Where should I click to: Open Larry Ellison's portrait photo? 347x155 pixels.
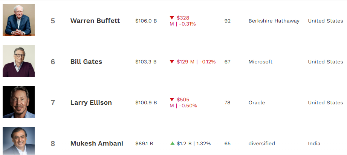pos(18,102)
